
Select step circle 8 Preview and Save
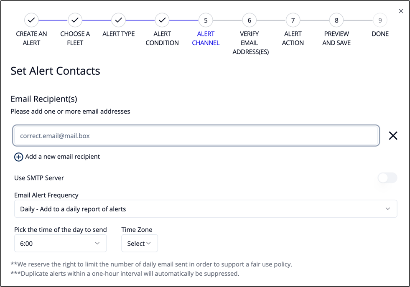[x=336, y=20]
